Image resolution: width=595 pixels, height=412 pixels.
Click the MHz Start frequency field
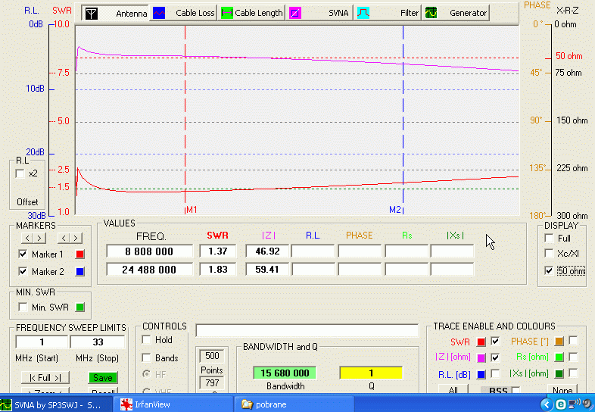point(42,342)
